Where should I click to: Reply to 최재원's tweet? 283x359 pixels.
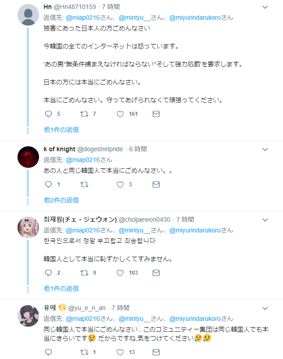coord(49,272)
